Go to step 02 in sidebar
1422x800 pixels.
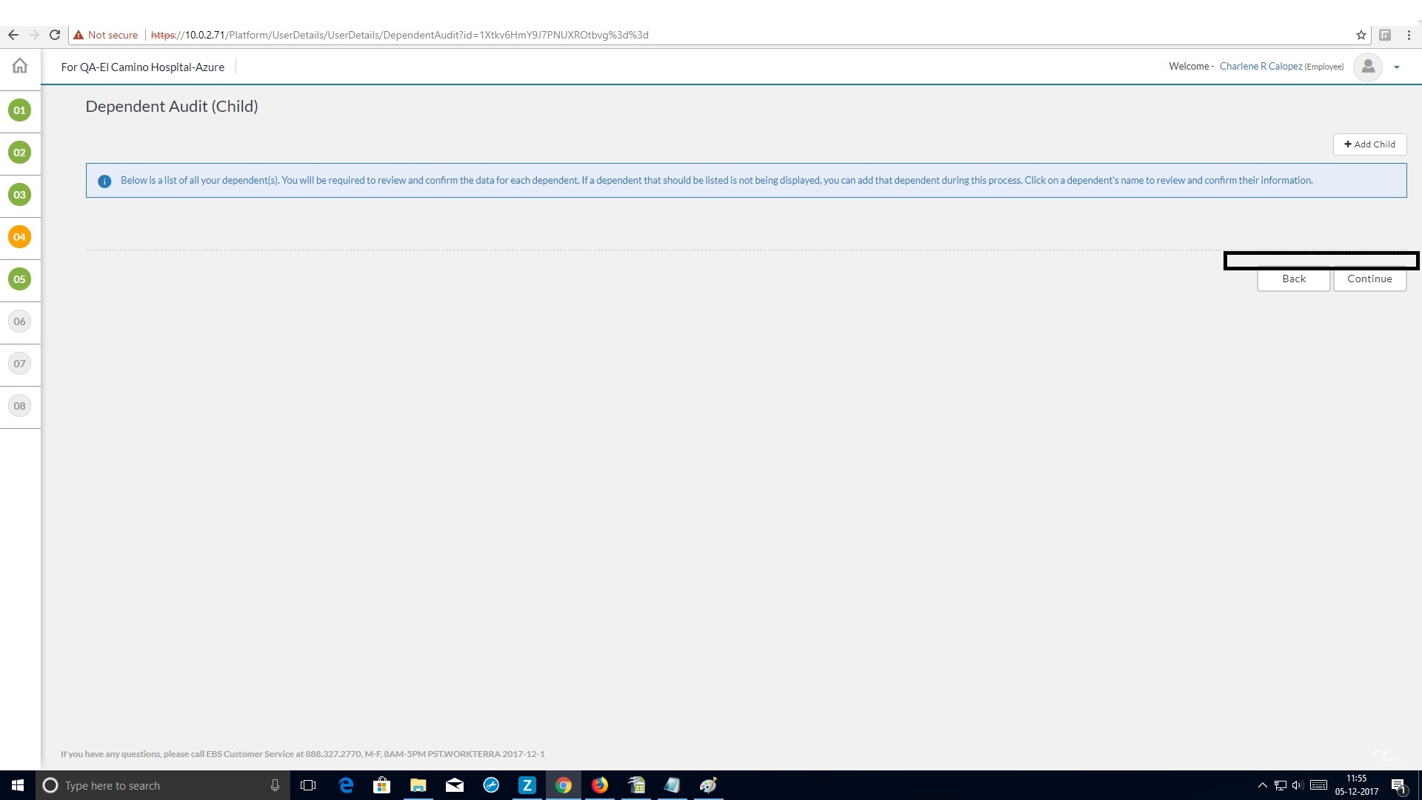[19, 153]
